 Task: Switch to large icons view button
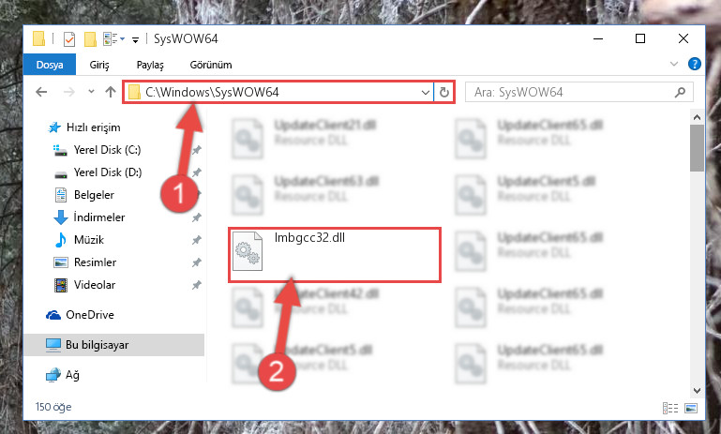(691, 408)
